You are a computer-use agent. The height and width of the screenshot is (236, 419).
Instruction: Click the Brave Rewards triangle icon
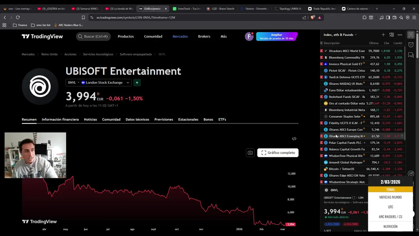click(x=319, y=17)
